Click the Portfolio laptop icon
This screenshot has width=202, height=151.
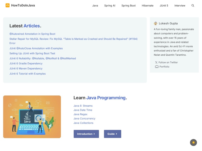[x=157, y=67]
